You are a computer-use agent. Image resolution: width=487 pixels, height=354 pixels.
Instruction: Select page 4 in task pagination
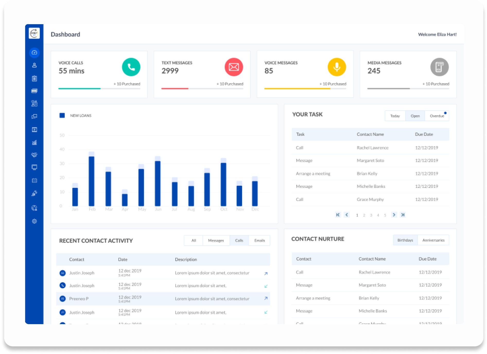378,215
